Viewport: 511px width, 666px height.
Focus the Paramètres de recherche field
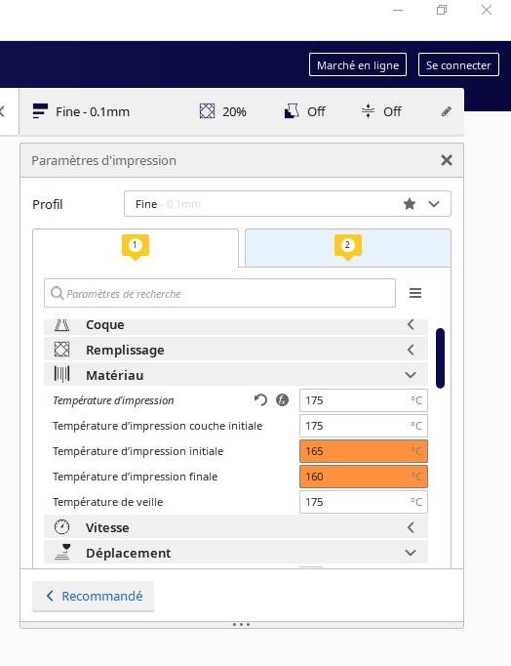(219, 293)
